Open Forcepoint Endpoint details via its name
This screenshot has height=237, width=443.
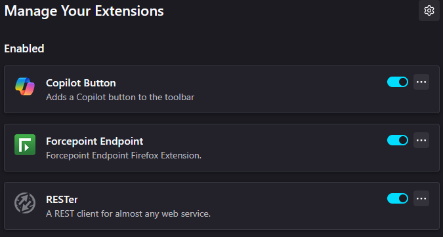click(x=95, y=141)
